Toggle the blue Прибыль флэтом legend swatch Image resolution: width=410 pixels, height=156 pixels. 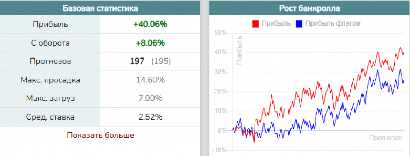299,24
